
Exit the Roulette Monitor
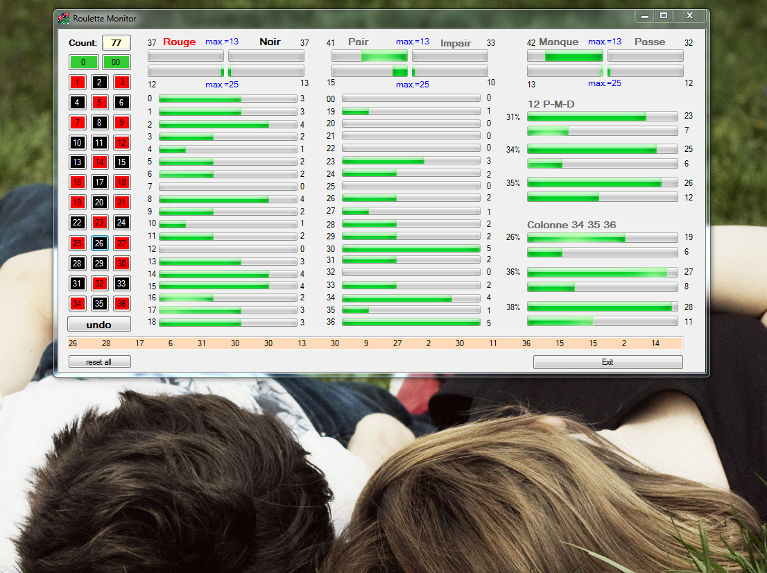(607, 361)
